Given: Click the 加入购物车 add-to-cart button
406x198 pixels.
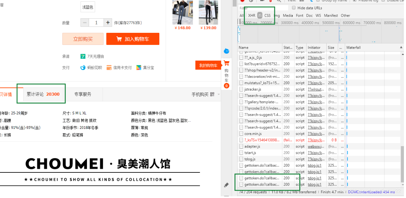Looking at the screenshot, I should (x=133, y=39).
